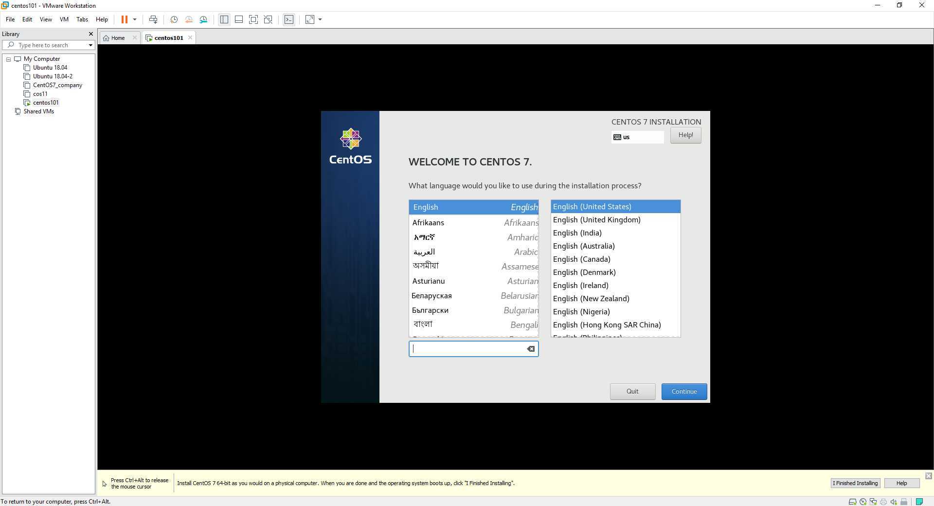Close the centos101 tab
This screenshot has width=934, height=506.
(x=190, y=37)
